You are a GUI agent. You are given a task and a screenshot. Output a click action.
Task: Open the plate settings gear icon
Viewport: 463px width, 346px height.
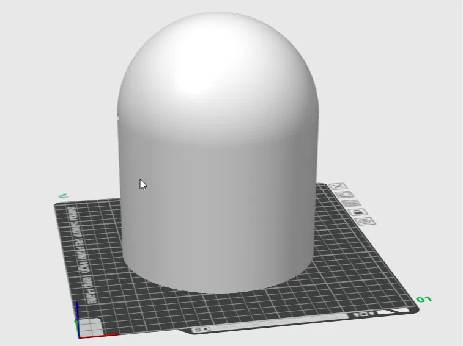(365, 221)
